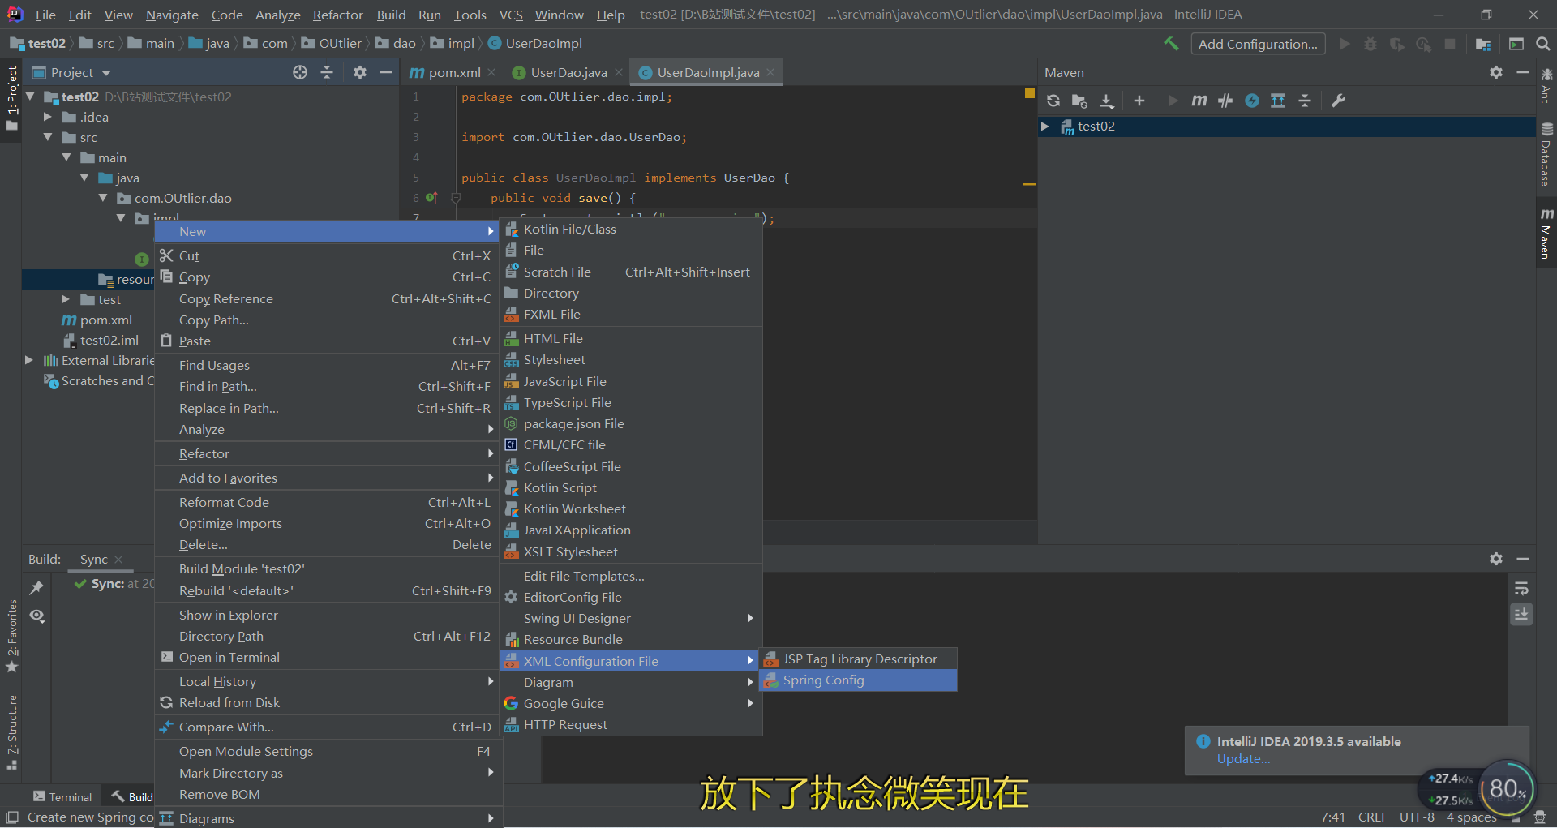Click CRLF line separator in status bar

pos(1373,817)
